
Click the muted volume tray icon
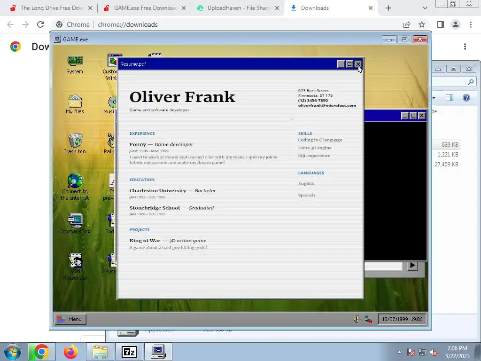434,352
